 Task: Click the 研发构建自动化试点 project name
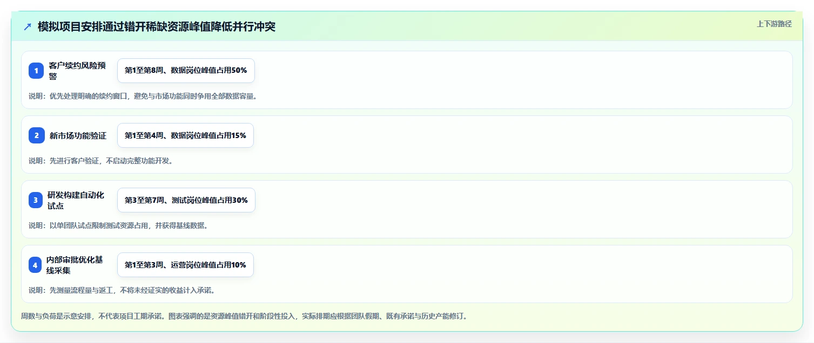coord(76,200)
